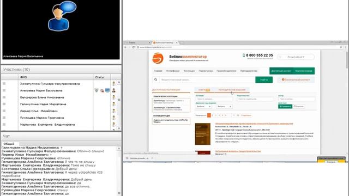Open the first year range dropdown
This screenshot has width=349, height=196.
click(203, 107)
